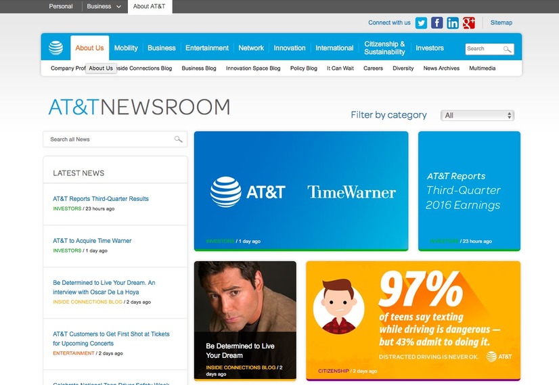This screenshot has width=559, height=385.
Task: Go to Business Blog link
Action: click(198, 68)
